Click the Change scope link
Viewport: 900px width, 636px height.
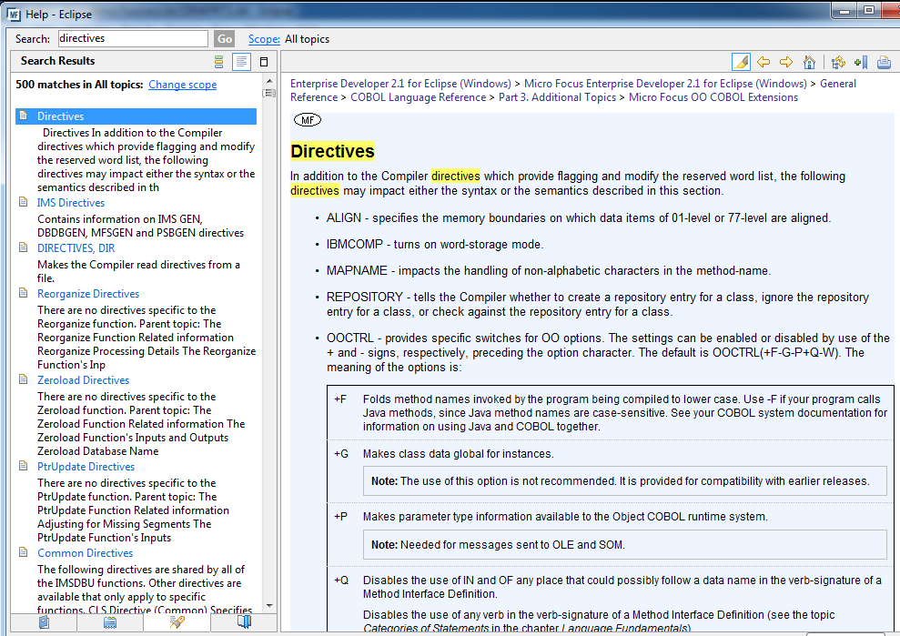coord(182,85)
